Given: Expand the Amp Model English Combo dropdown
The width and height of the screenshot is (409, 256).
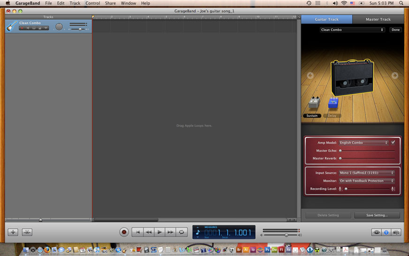Looking at the screenshot, I should pos(364,143).
